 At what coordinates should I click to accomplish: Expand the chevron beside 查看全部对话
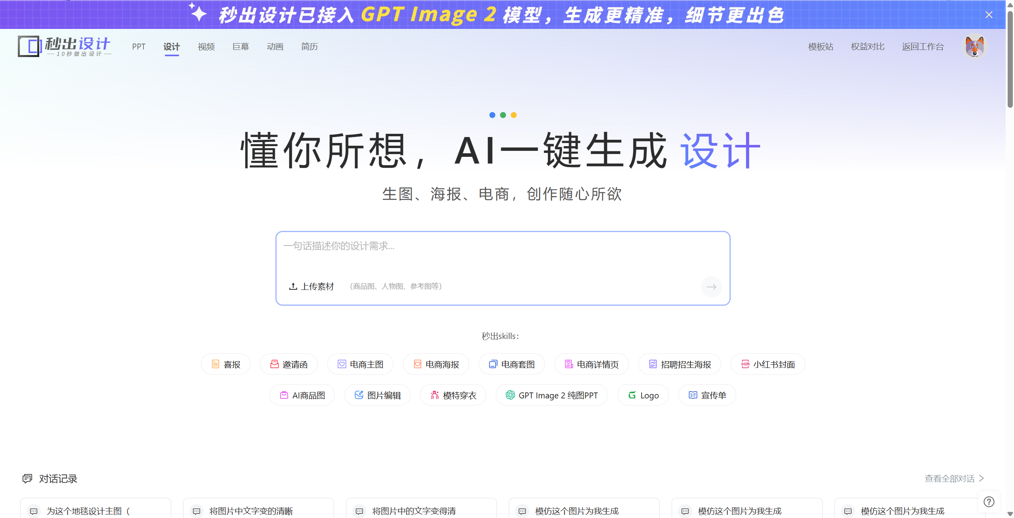(982, 478)
